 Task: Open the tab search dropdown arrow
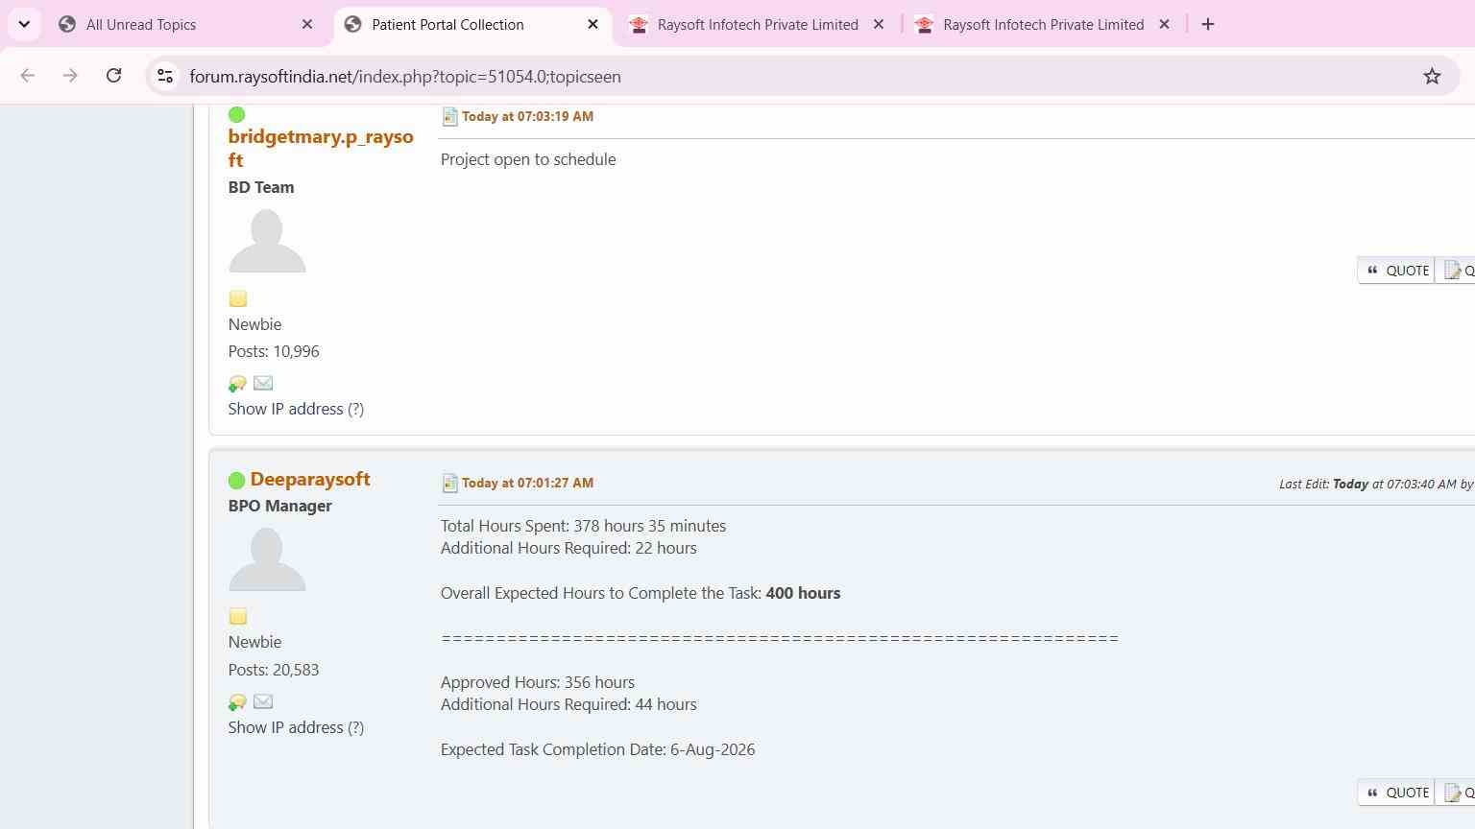tap(24, 24)
